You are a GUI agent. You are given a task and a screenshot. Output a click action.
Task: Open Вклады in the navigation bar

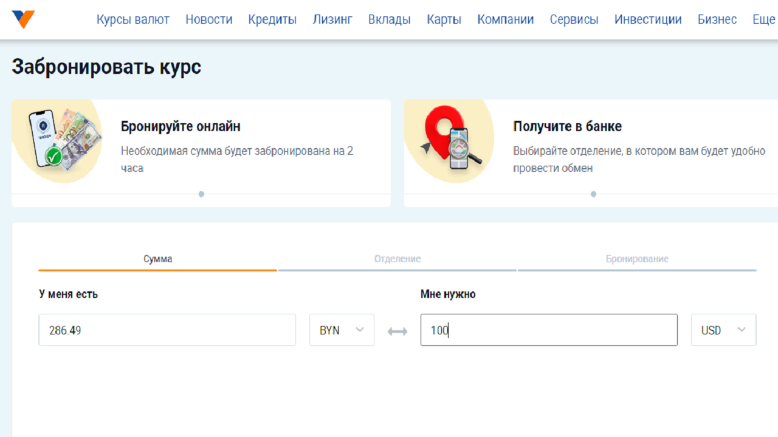[389, 19]
